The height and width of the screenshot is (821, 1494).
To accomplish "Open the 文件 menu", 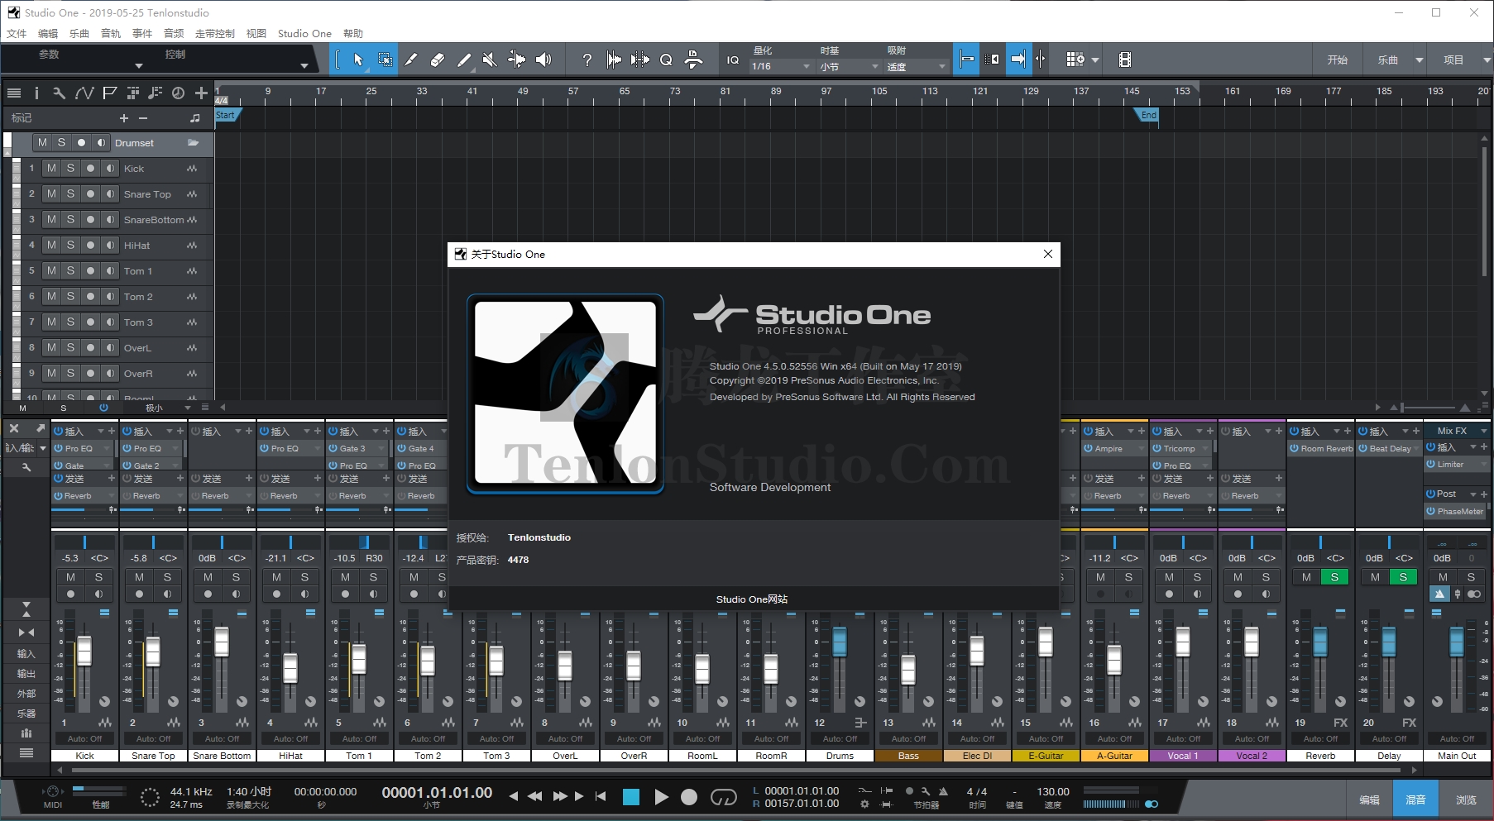I will coord(17,34).
